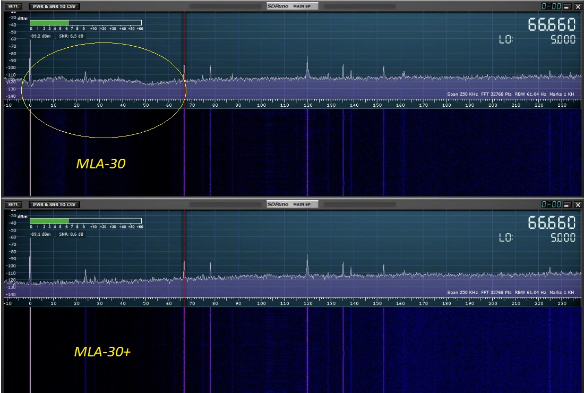Click PWR & SNR TO CSV in lower window

click(x=54, y=204)
